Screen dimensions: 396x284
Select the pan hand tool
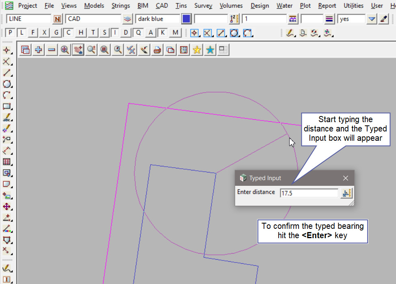[78, 50]
